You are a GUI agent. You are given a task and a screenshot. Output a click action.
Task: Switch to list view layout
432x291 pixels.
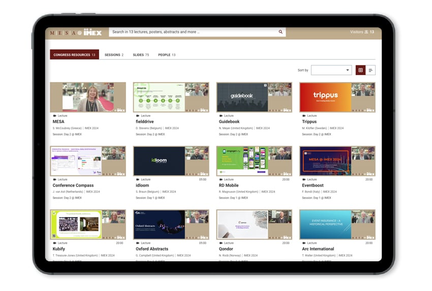tap(371, 70)
